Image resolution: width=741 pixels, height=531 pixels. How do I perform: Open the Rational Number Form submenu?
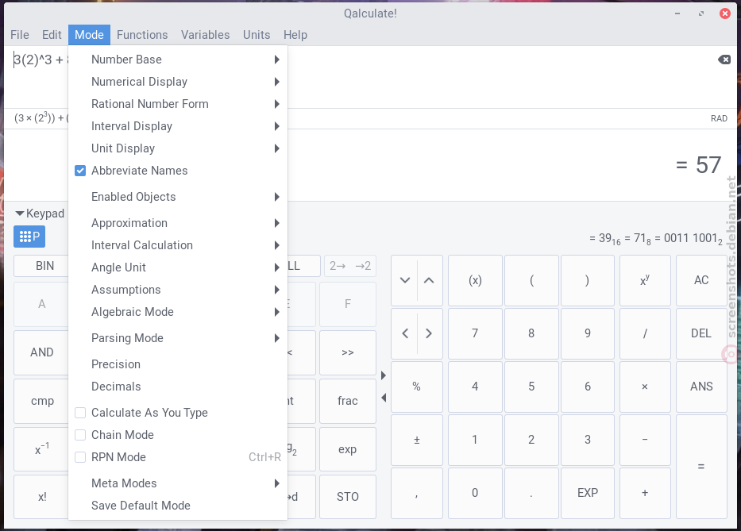178,104
